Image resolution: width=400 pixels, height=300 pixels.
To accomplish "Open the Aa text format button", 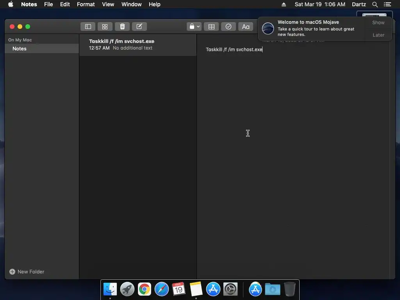I will (245, 27).
